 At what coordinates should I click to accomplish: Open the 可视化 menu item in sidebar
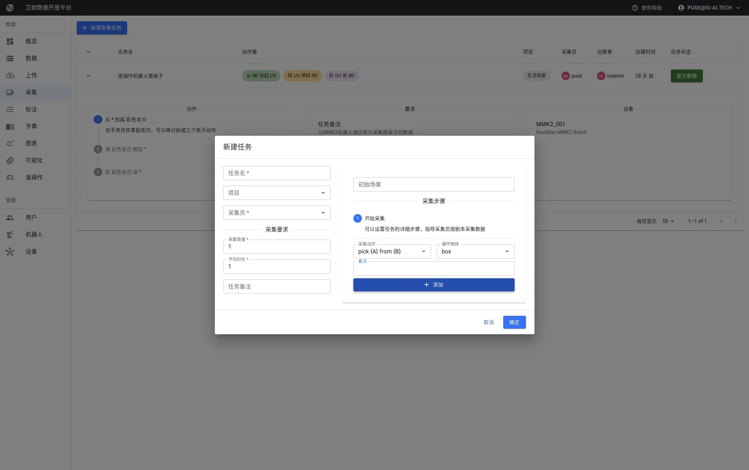(34, 161)
